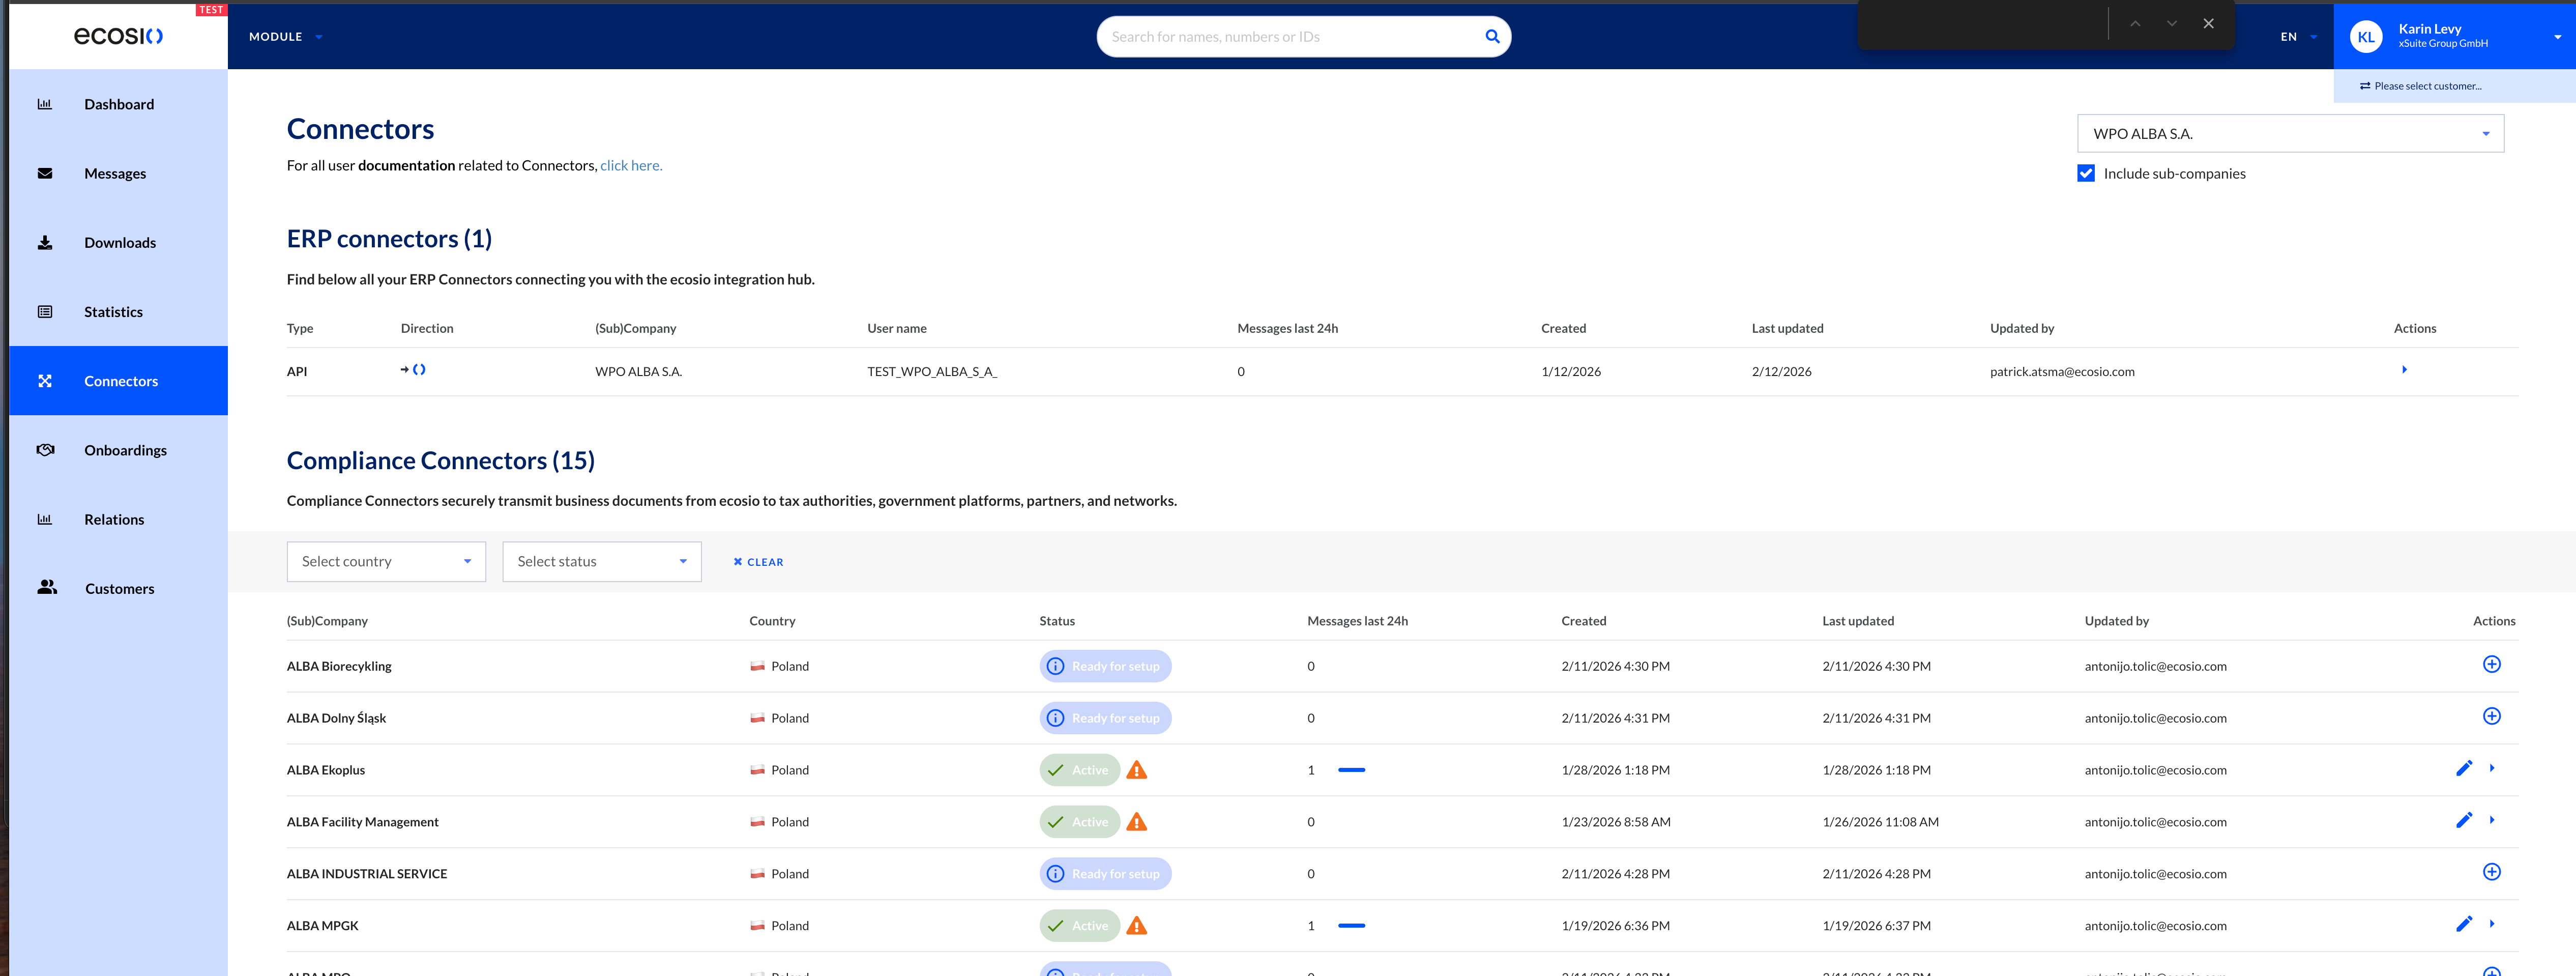The width and height of the screenshot is (2576, 976).
Task: Open the documentation 'click here' link
Action: tap(631, 166)
